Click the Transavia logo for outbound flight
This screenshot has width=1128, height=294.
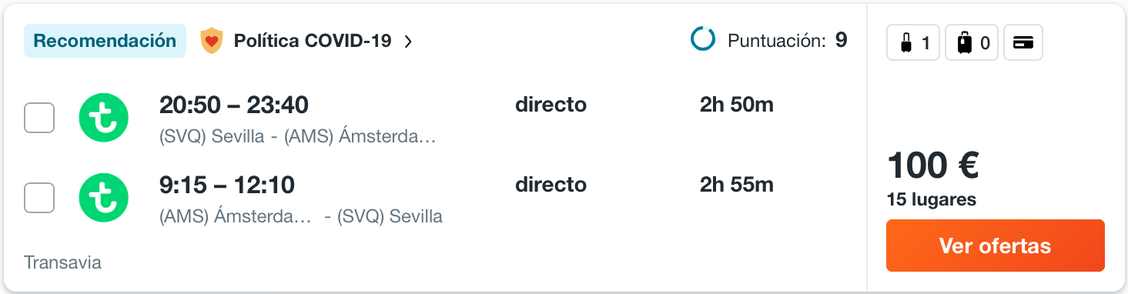click(104, 119)
